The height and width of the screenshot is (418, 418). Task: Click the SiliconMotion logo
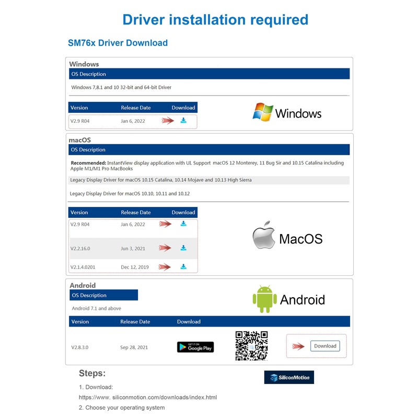[289, 377]
